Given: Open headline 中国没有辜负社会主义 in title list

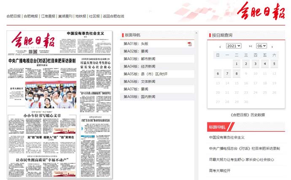Looking at the screenshot, I should [x=226, y=138].
